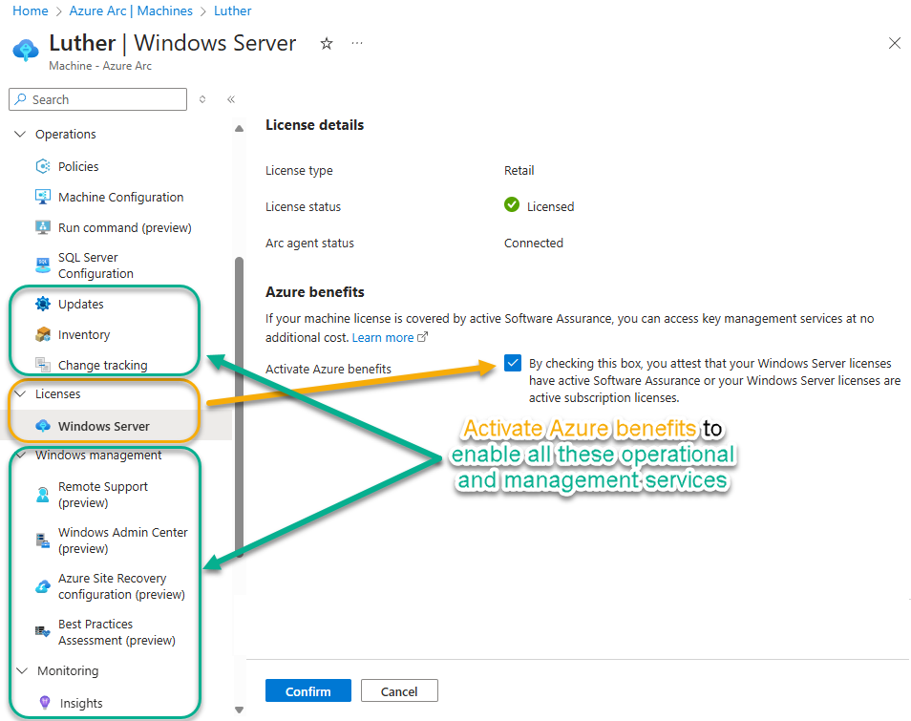Click the Run command (preview) icon
The image size is (911, 721).
click(43, 227)
